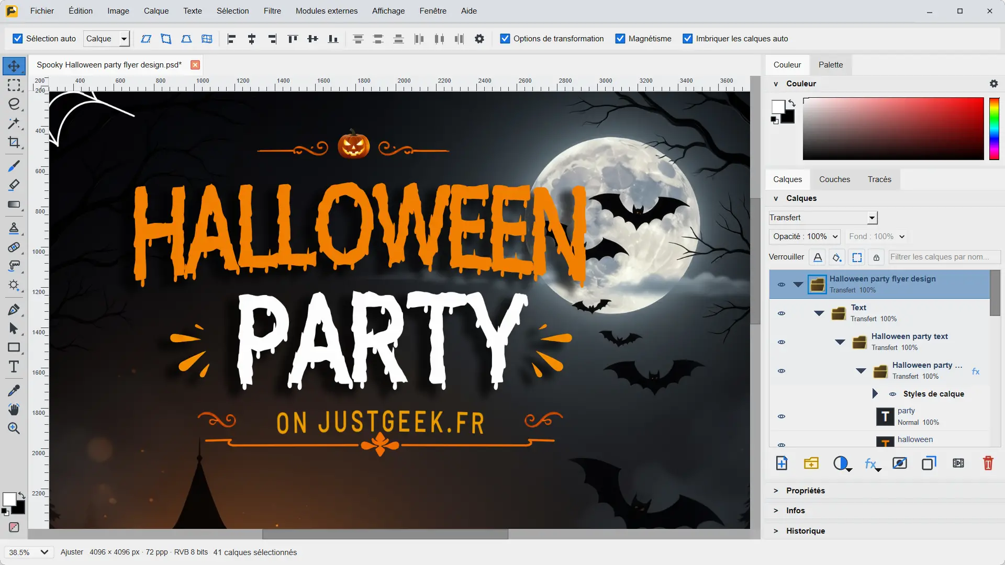Image resolution: width=1005 pixels, height=565 pixels.
Task: Select the Move tool
Action: tap(14, 66)
